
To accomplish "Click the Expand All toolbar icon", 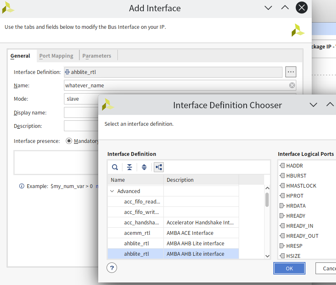I will tap(144, 167).
